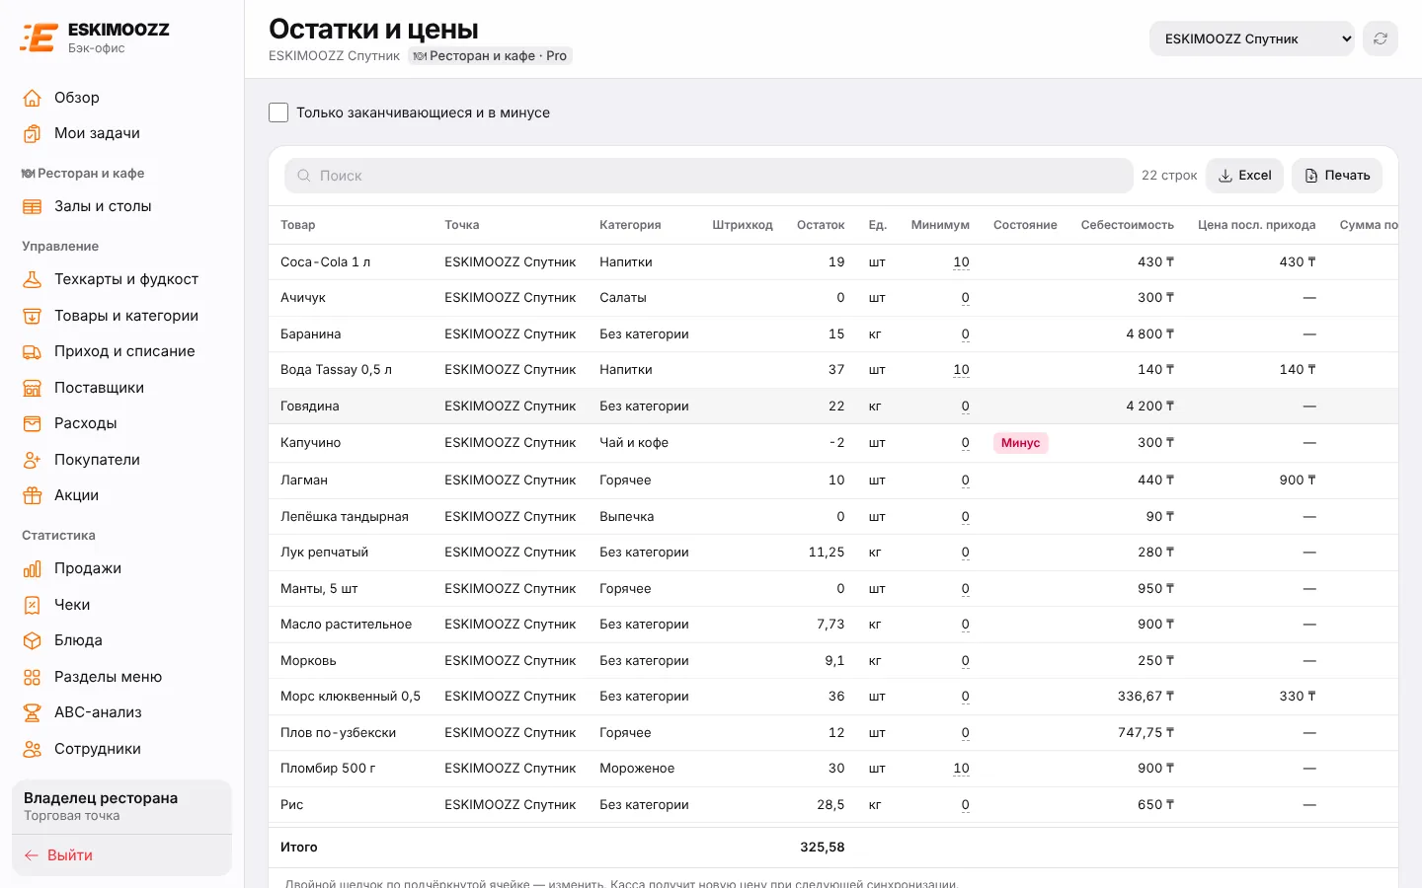
Task: Click the minimum value for Пломбир 500 г
Action: [962, 769]
